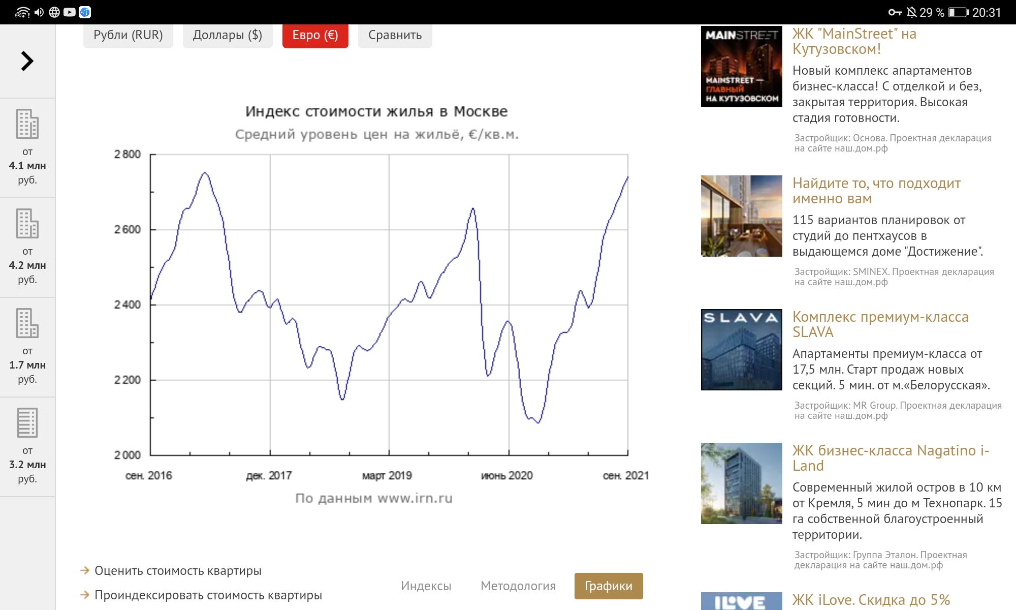Image resolution: width=1016 pixels, height=610 pixels.
Task: Open the building icon above 4.1 млн руб.
Action: pos(27,124)
